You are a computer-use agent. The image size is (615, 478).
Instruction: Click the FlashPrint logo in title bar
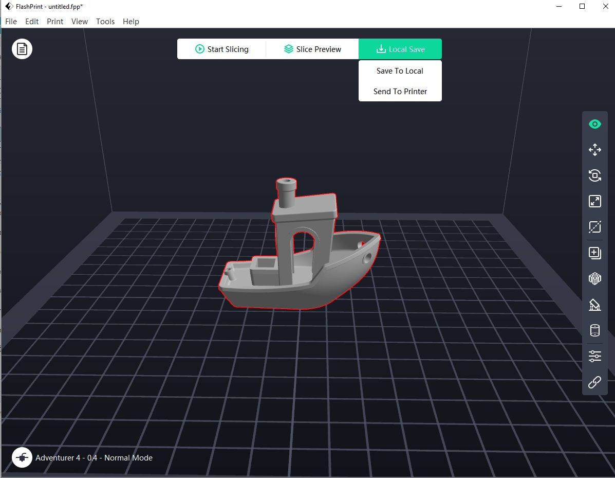(9, 6)
